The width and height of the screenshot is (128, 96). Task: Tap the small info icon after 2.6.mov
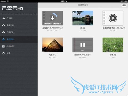click(124, 28)
